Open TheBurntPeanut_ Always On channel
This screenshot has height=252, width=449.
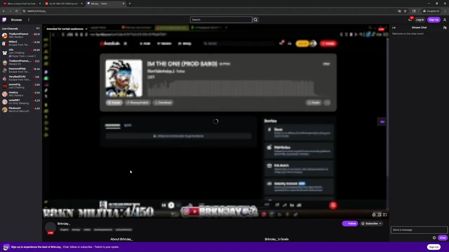(x=21, y=62)
